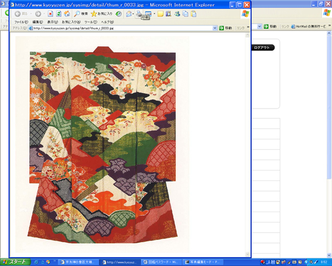The image size is (332, 266).
Task: Click the Research books toolbar icon
Action: [169, 13]
